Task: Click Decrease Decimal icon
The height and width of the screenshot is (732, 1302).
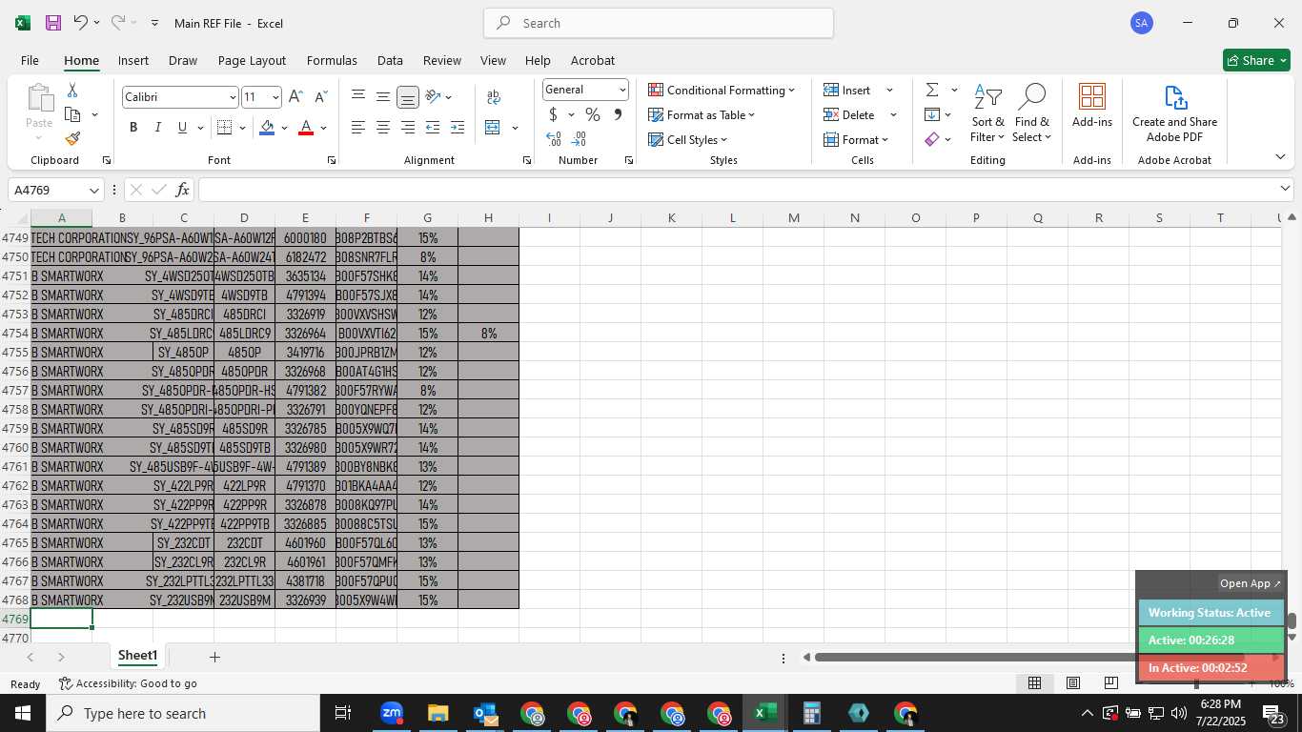Action: [580, 139]
